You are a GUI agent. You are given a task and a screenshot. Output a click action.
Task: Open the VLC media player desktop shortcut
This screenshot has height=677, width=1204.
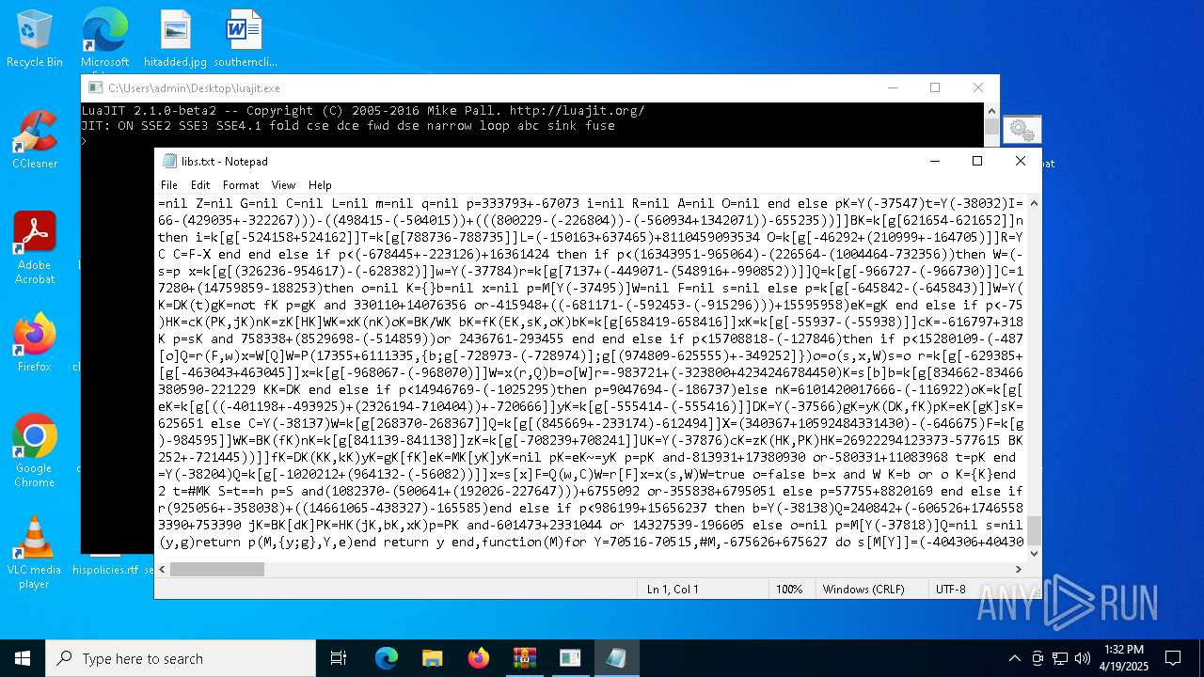click(x=35, y=552)
